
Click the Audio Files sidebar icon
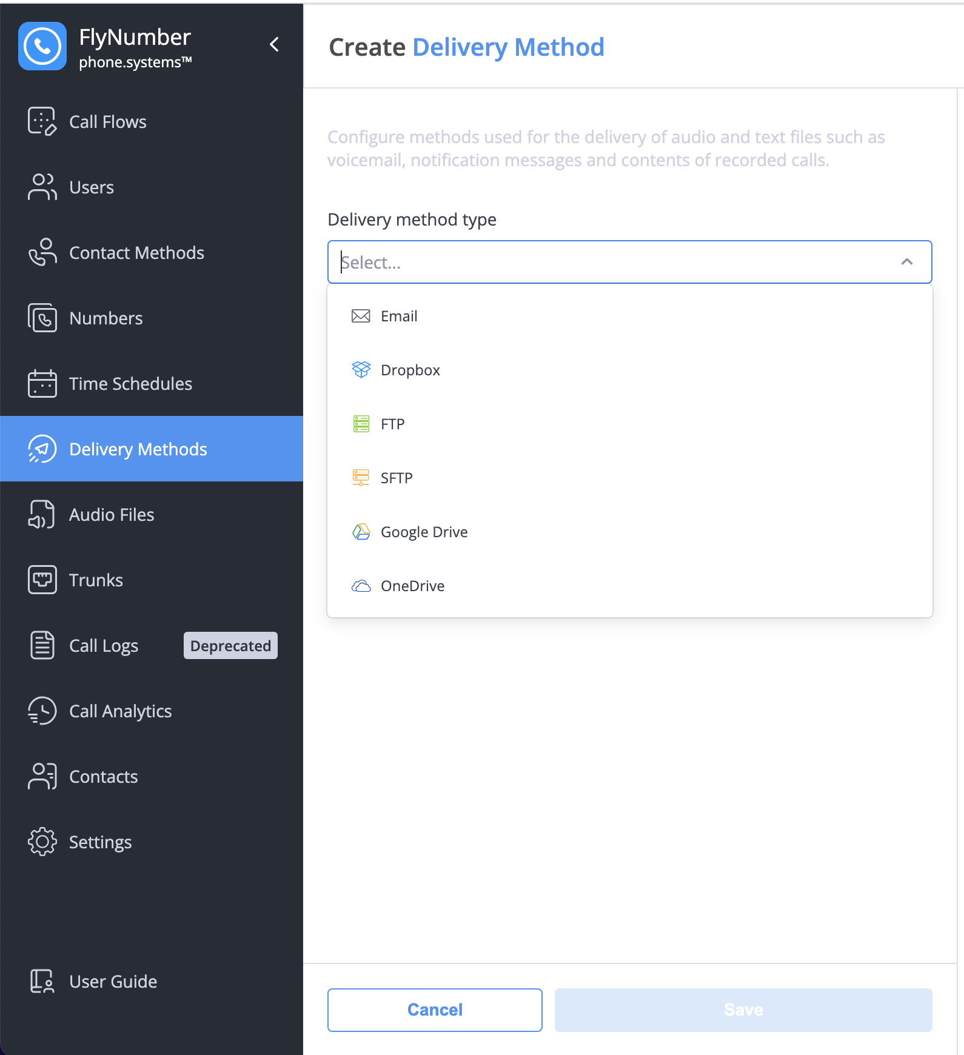point(42,514)
